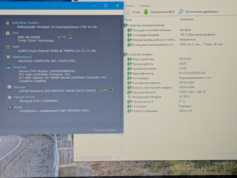Open the RAM section in Speccy

click(x=16, y=47)
